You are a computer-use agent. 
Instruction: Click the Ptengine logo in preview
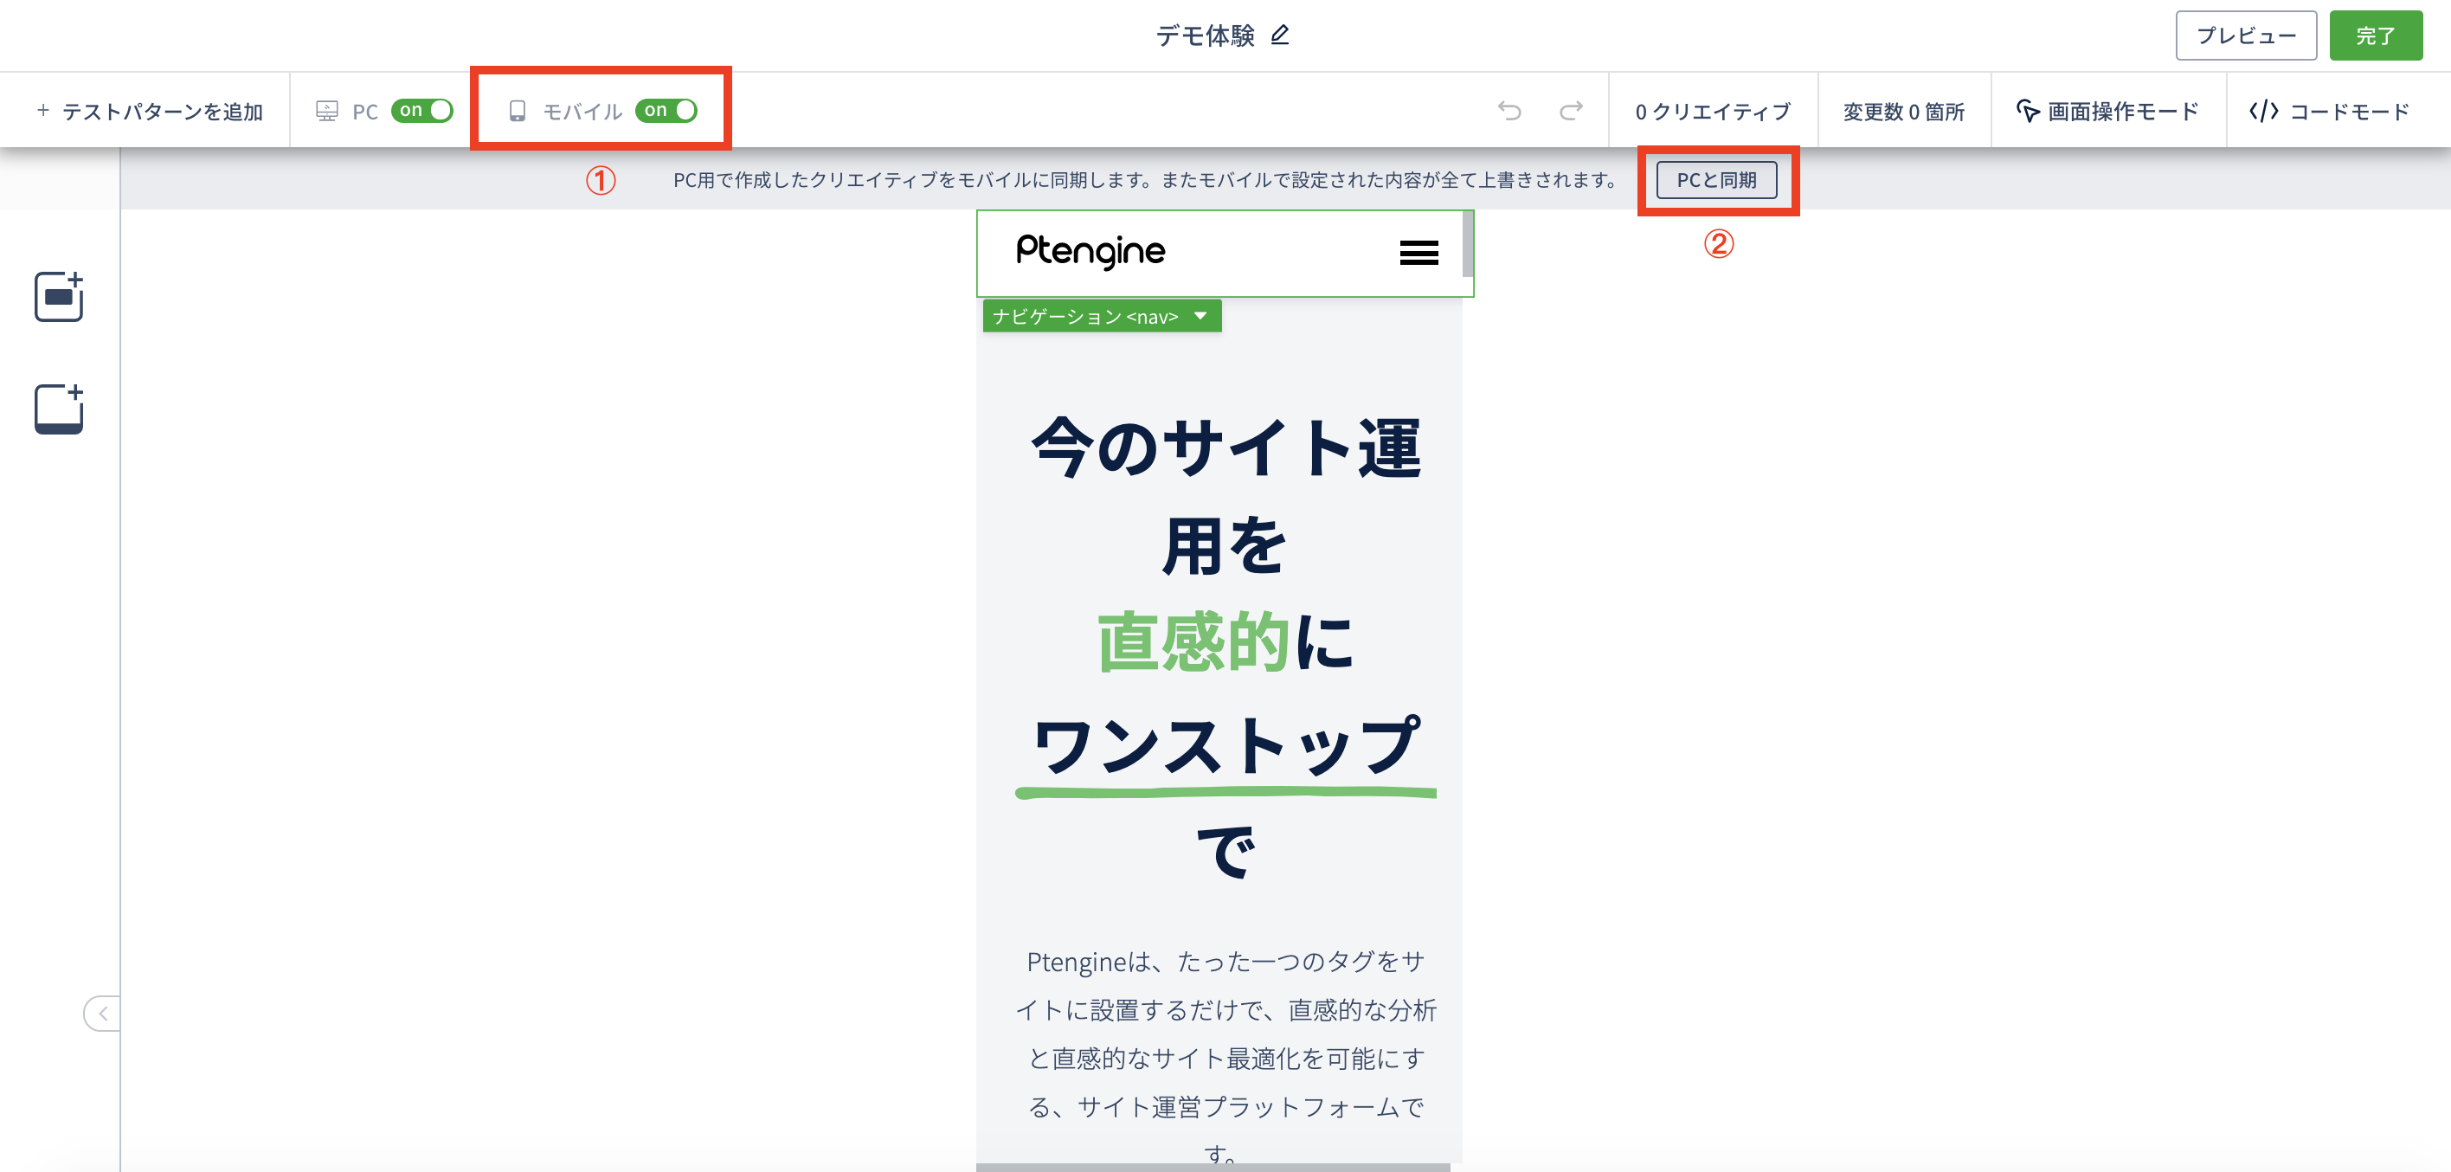(1090, 252)
